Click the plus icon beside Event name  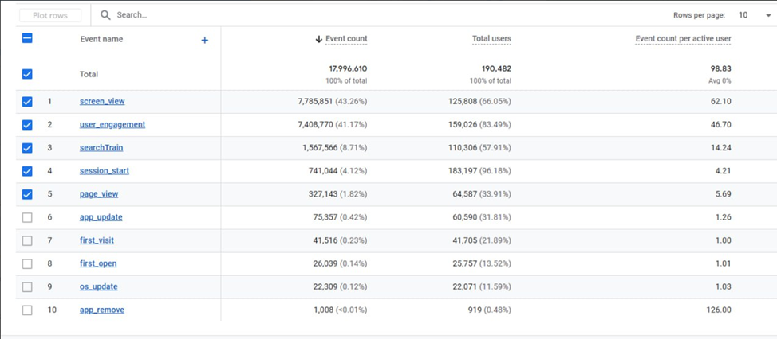pos(205,40)
